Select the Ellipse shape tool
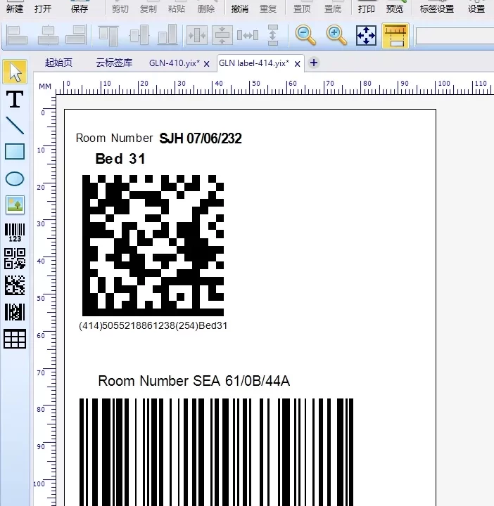Viewport: 494px width, 506px height. [15, 179]
